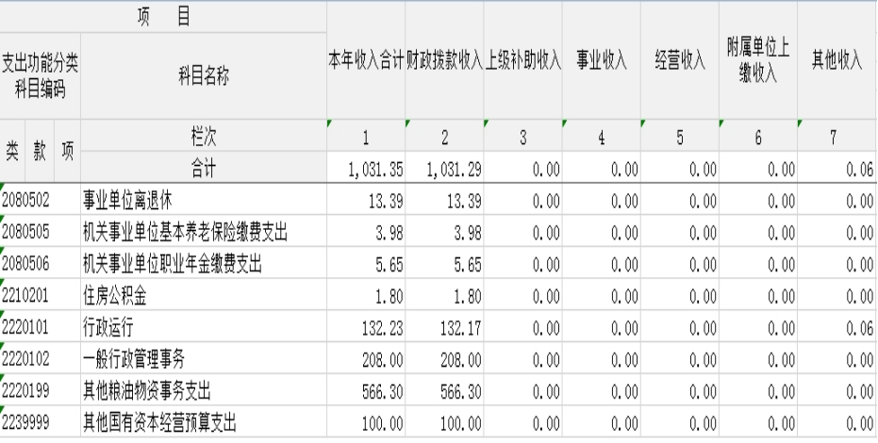
Task: Select the 财政拨款收入 column header
Action: tap(444, 60)
